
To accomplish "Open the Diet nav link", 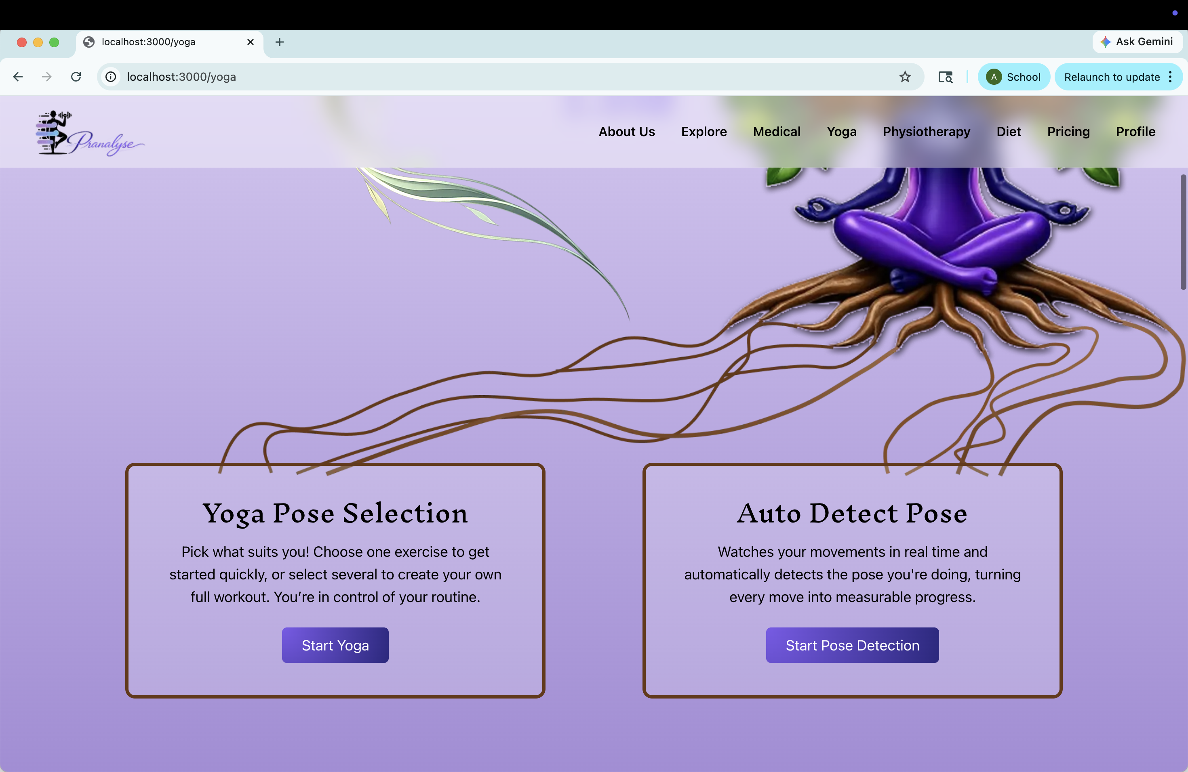I will click(1009, 132).
